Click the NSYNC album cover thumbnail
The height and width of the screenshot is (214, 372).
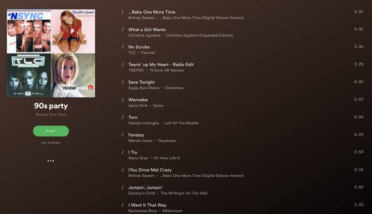point(29,31)
